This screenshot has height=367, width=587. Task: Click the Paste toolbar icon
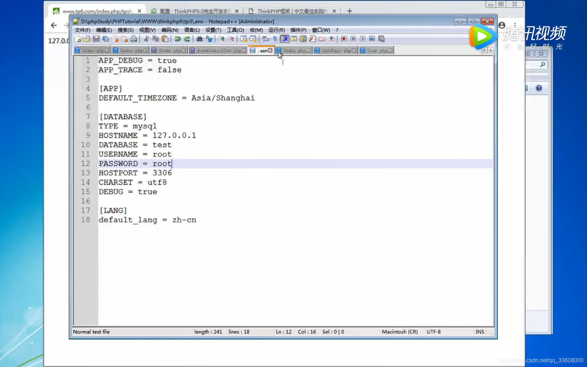click(x=165, y=39)
